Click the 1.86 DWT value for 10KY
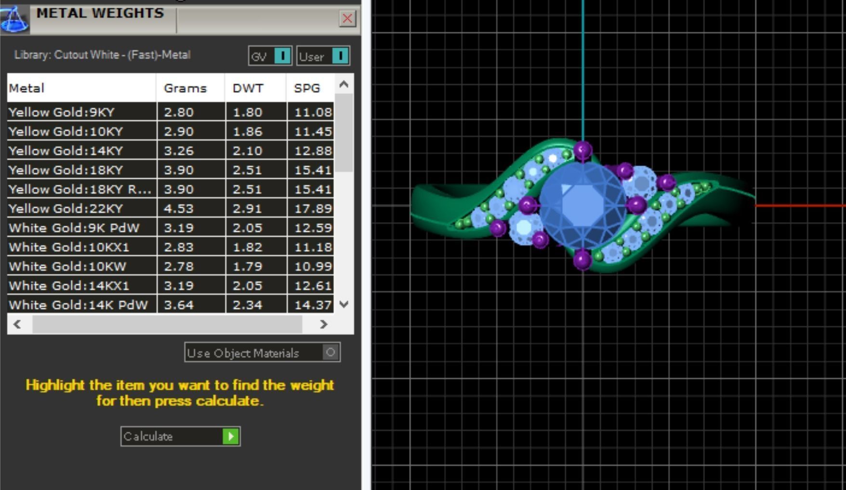Image resolution: width=846 pixels, height=490 pixels. click(x=248, y=132)
